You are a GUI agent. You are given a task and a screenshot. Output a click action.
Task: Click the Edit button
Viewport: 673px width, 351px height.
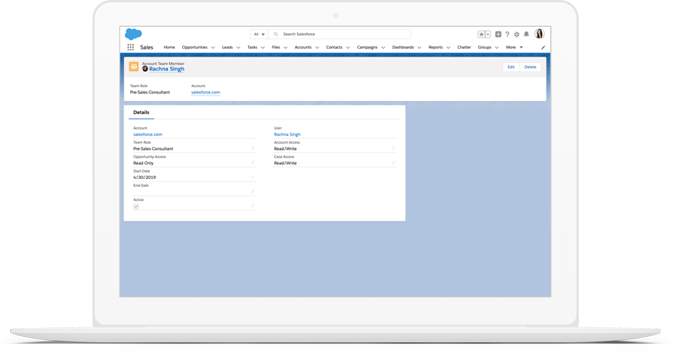coord(510,67)
